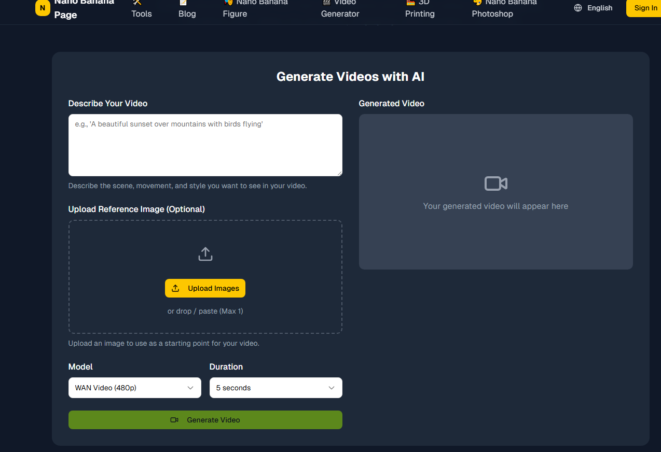Click the yellow N logo icon
Screen dimensions: 661x452
43,8
